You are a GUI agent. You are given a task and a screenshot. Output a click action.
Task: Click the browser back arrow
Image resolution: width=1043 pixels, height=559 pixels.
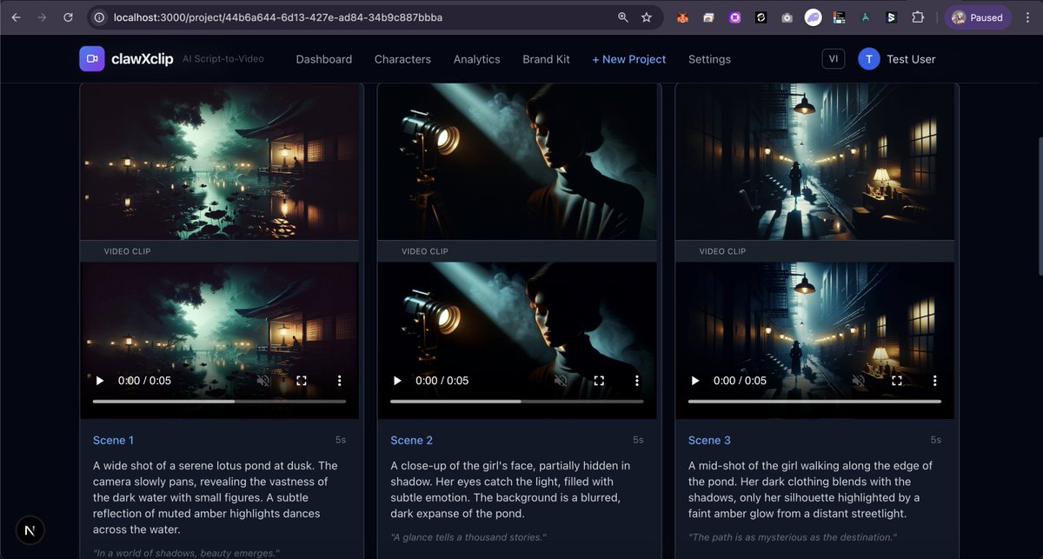tap(16, 17)
